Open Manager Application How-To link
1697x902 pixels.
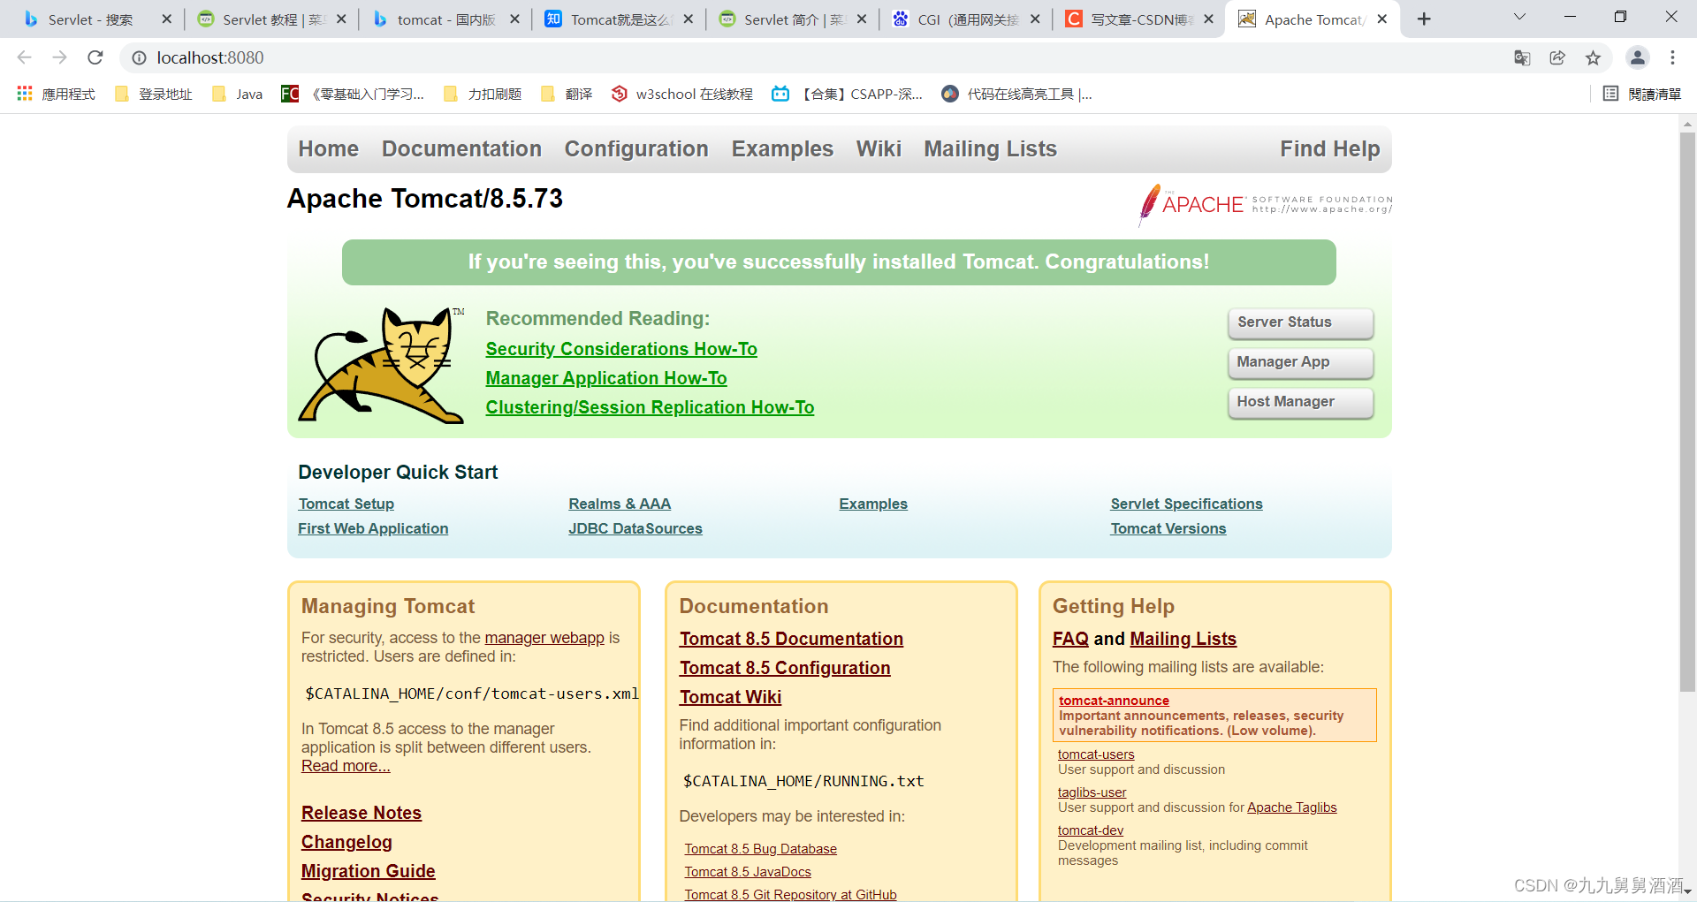pyautogui.click(x=606, y=378)
